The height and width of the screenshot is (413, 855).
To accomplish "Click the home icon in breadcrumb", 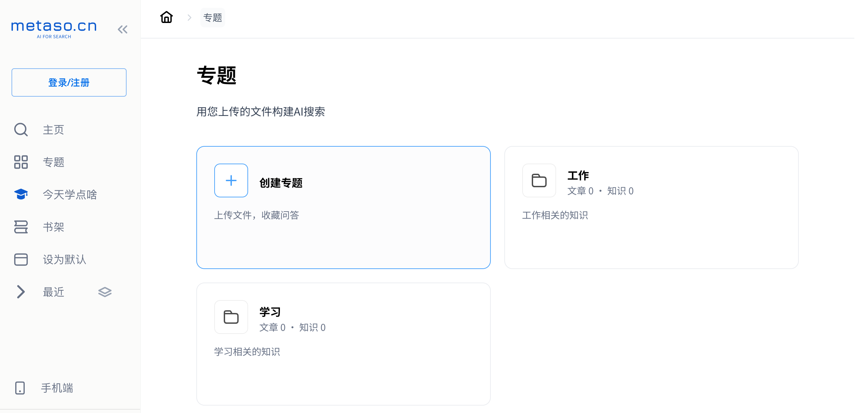I will tap(166, 17).
